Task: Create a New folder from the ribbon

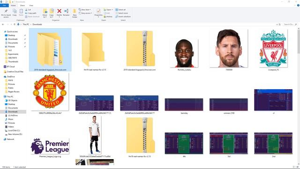Action: [75, 13]
